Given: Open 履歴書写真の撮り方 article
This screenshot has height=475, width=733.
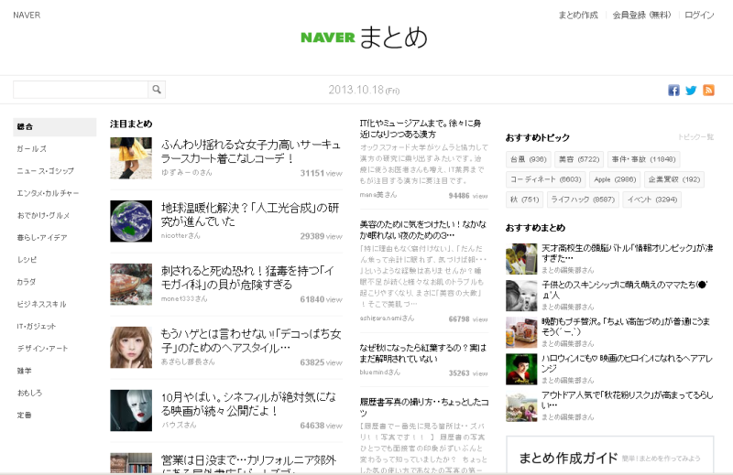Looking at the screenshot, I should click(424, 407).
